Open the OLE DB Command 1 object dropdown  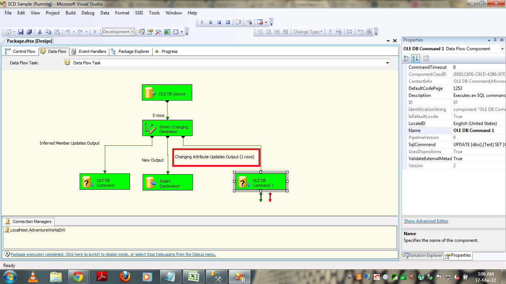pos(502,49)
